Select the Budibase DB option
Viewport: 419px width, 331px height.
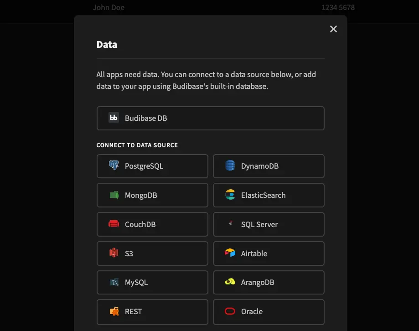pos(210,118)
